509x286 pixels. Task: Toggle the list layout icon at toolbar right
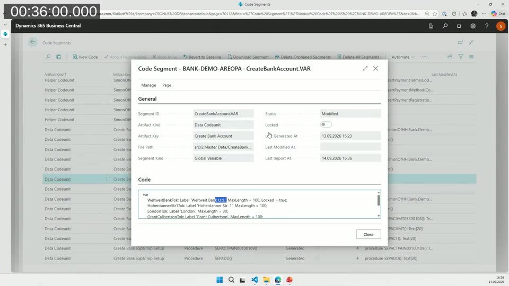point(471,57)
